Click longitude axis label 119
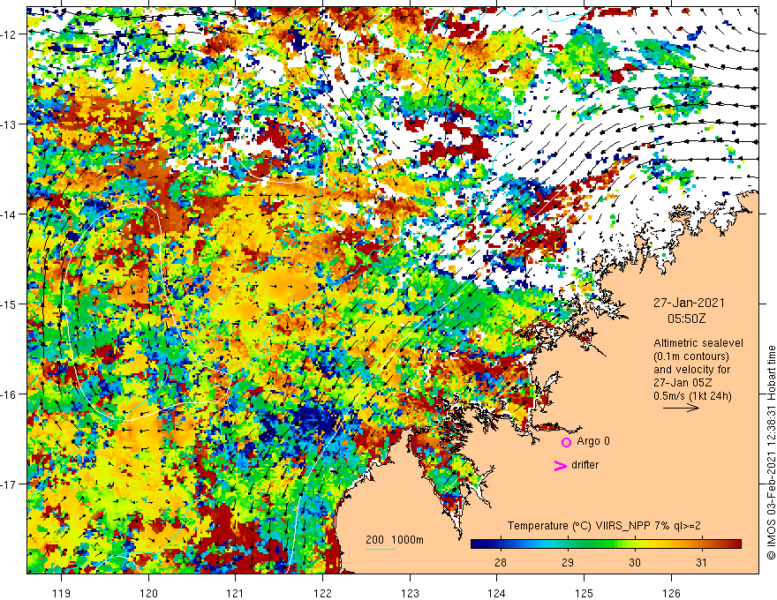Viewport: 777px width, 600px height. point(62,593)
